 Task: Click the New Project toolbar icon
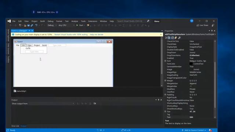click(20, 25)
